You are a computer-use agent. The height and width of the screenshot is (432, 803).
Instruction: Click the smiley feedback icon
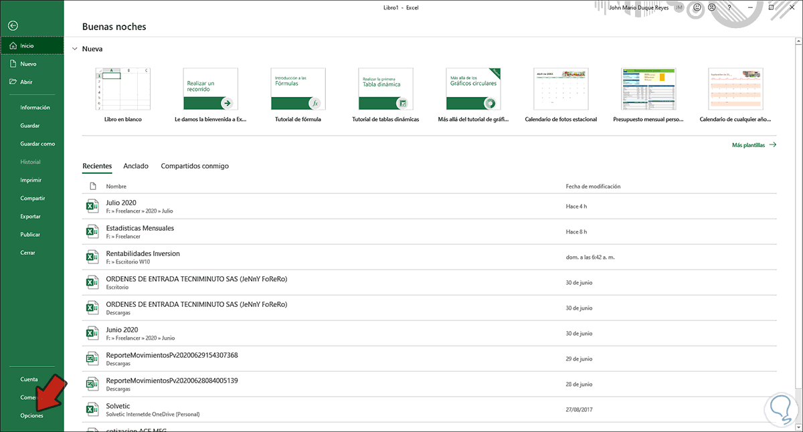698,7
